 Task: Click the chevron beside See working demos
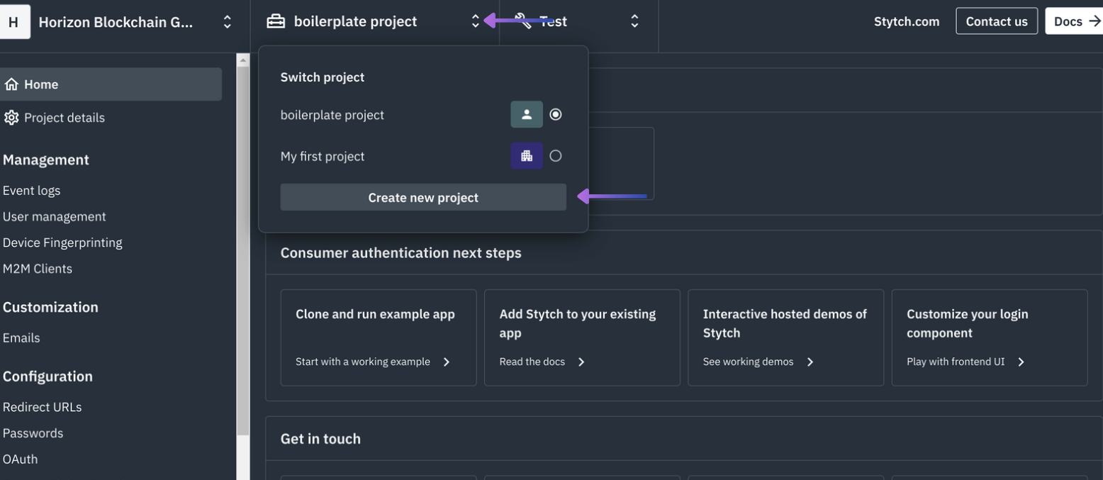tap(810, 362)
